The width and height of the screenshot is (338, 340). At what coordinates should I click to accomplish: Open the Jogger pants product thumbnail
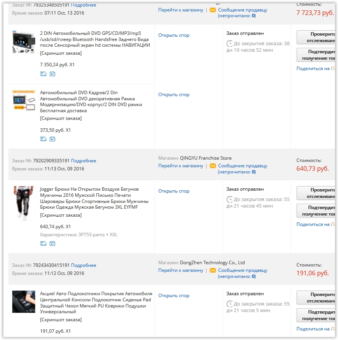click(x=24, y=203)
